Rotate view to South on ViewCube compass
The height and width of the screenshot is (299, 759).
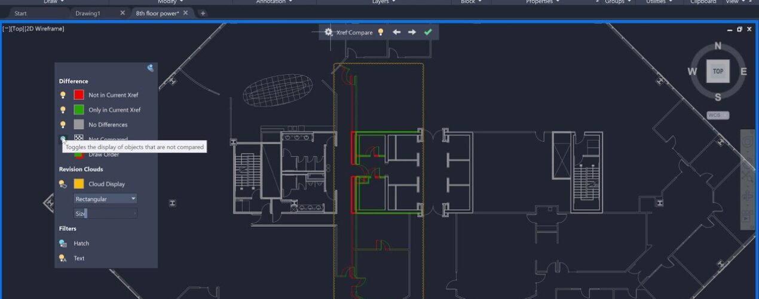pyautogui.click(x=718, y=97)
